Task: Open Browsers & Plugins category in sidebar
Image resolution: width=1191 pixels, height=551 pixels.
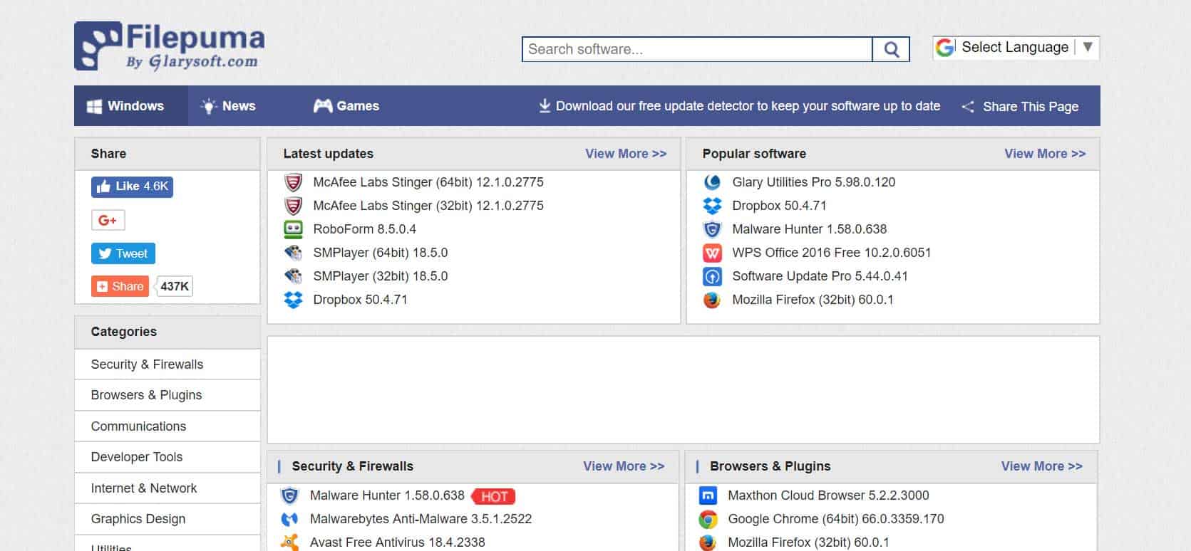Action: pyautogui.click(x=167, y=395)
